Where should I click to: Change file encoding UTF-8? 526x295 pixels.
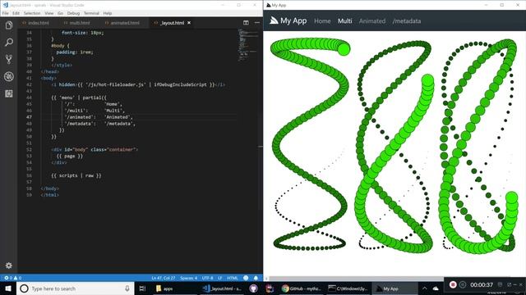pos(207,278)
